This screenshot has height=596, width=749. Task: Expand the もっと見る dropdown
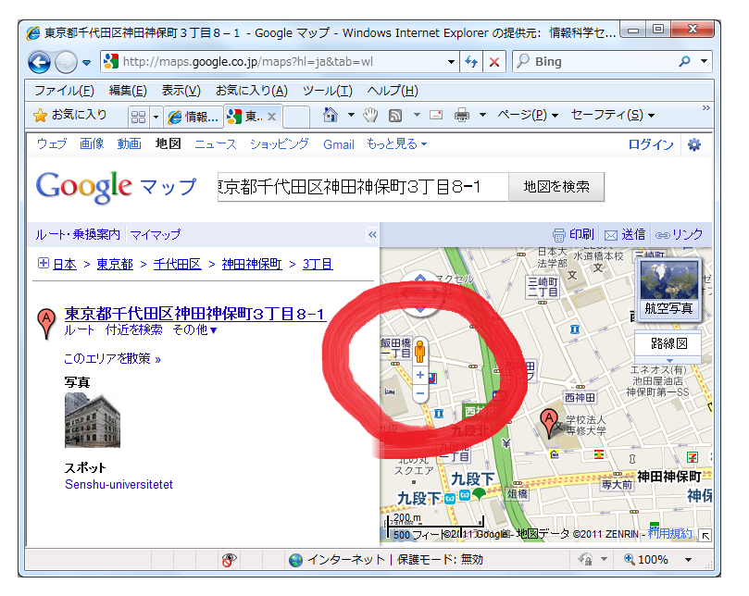(x=397, y=143)
